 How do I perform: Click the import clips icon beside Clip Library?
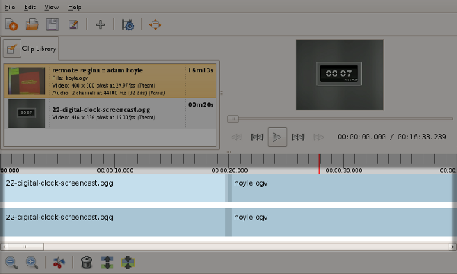point(12,49)
